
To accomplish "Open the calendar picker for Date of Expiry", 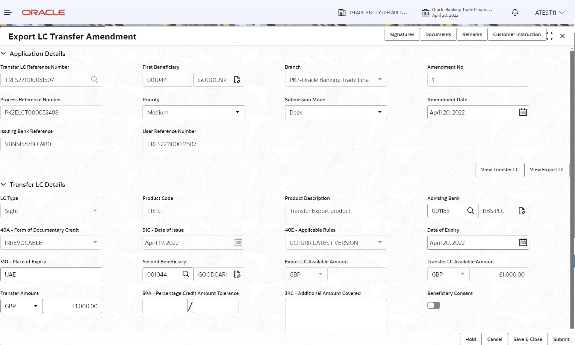I will tap(523, 242).
